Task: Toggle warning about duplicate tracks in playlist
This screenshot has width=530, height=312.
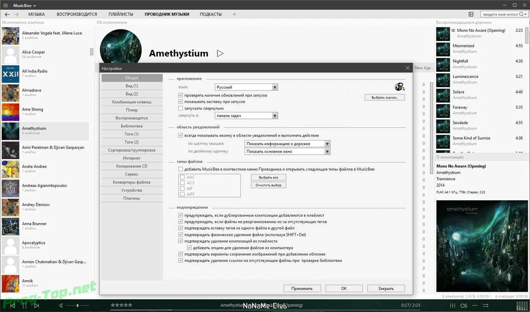Action: 181,215
